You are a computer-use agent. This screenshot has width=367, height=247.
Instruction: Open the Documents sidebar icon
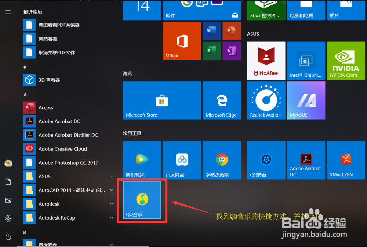tap(8, 182)
